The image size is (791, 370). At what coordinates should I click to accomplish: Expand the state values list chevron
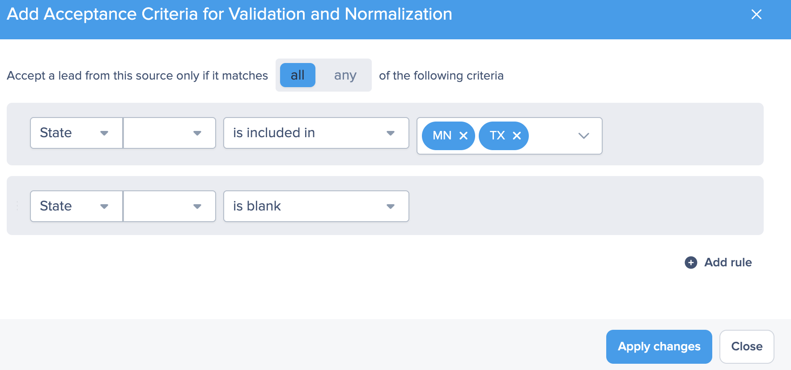click(583, 136)
